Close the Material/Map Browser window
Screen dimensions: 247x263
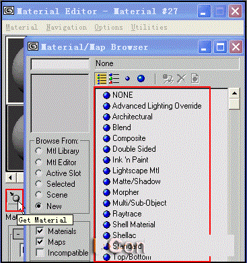pyautogui.click(x=236, y=47)
